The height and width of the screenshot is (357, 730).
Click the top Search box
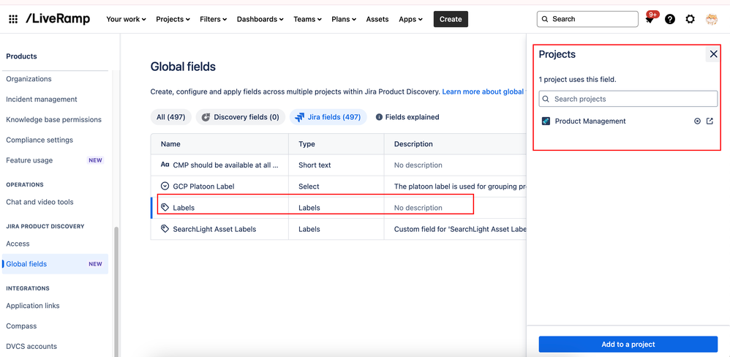click(x=587, y=19)
